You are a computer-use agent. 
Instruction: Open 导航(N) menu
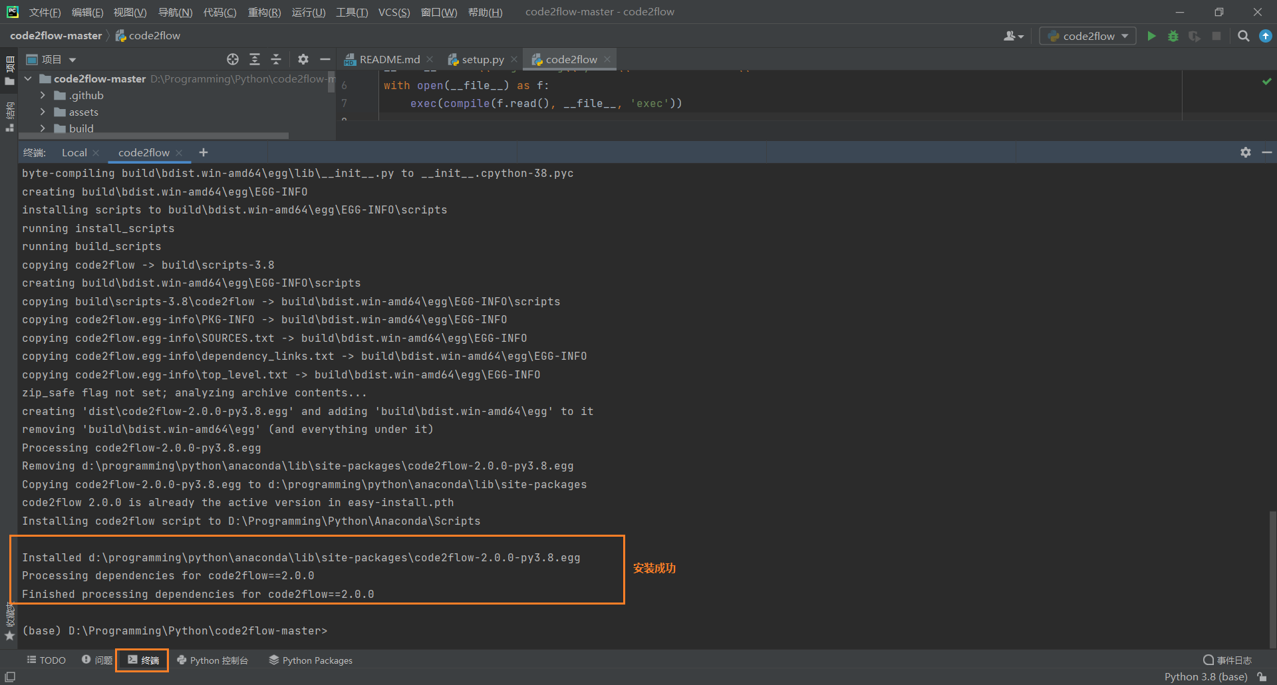point(175,13)
